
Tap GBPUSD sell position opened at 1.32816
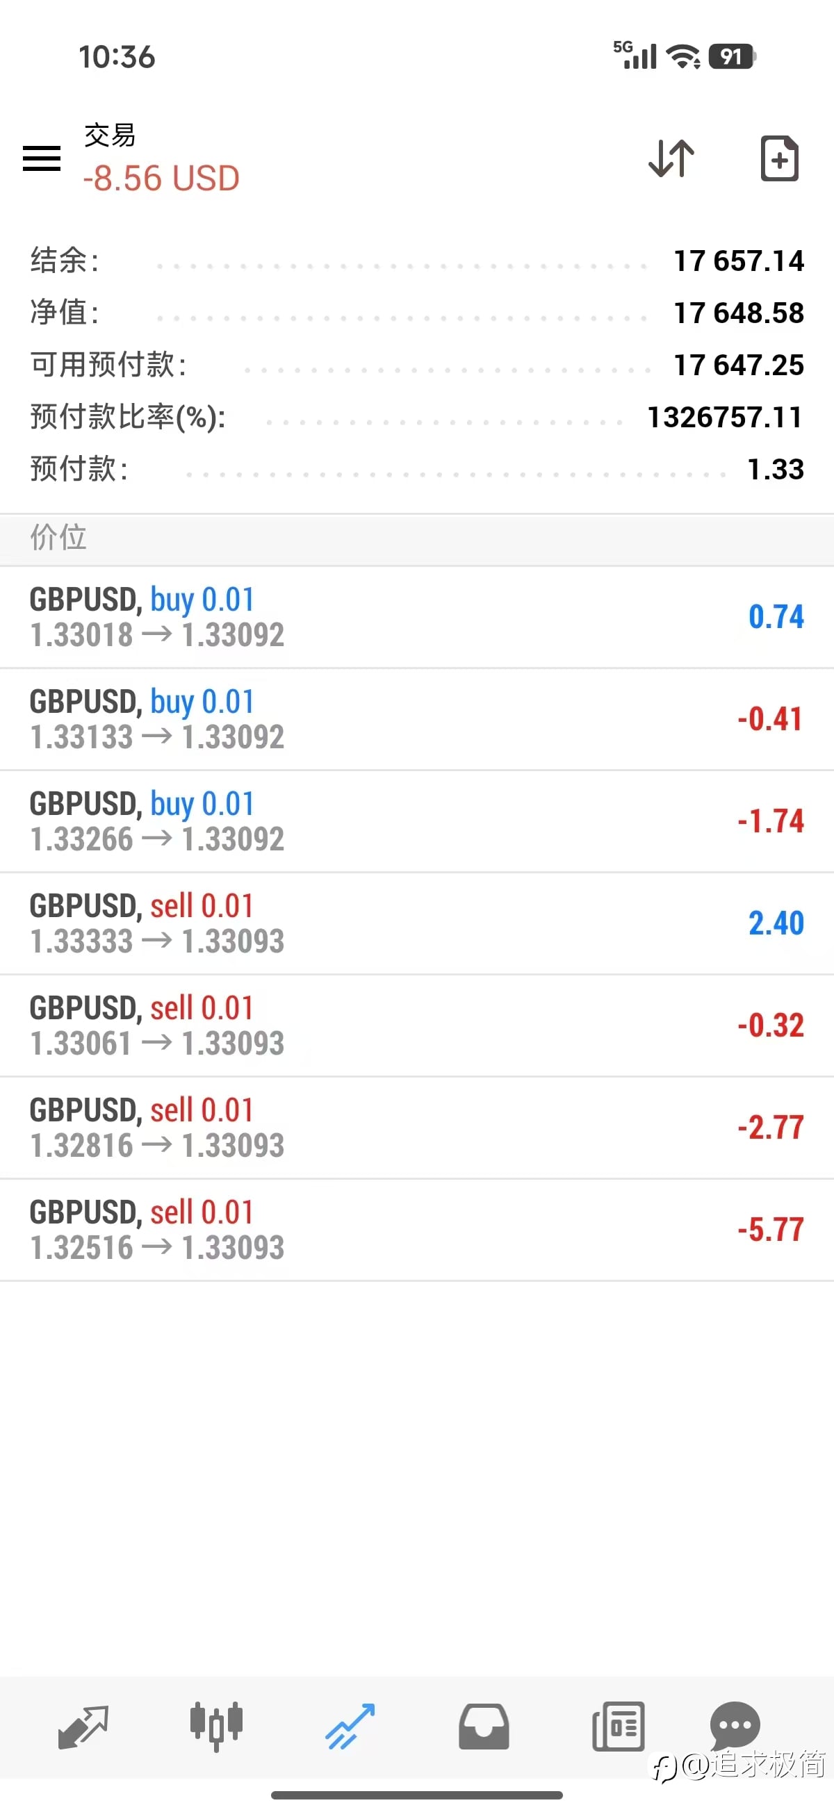pos(416,1127)
